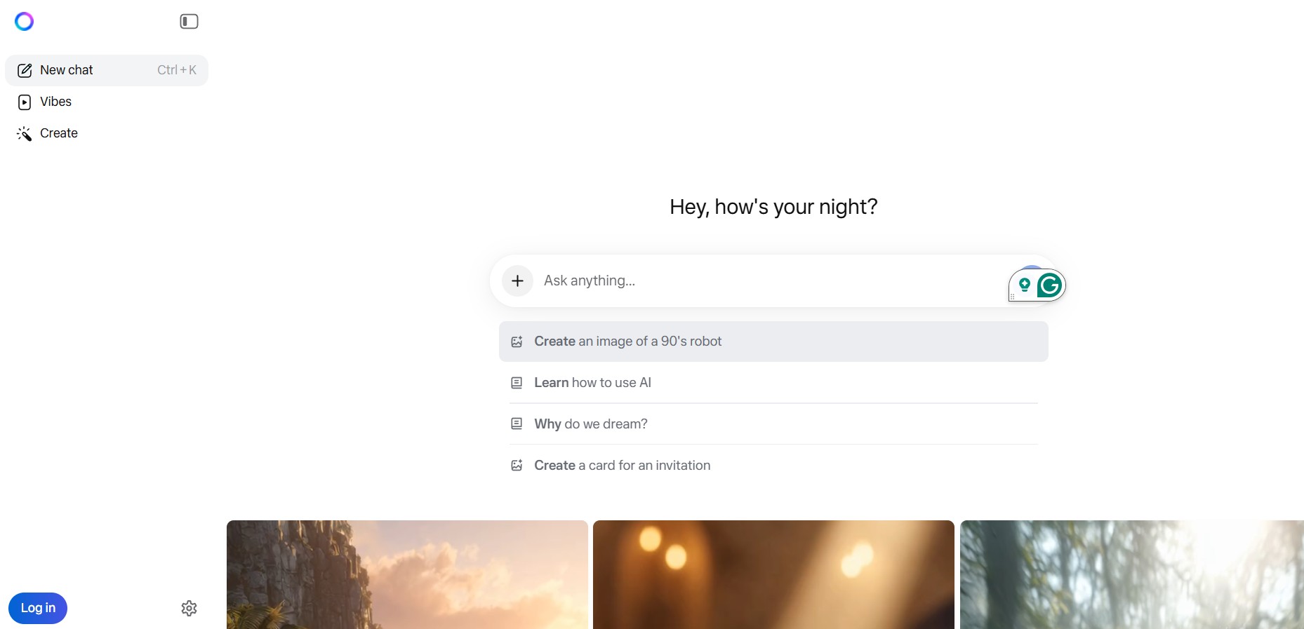Open the Vibes section
Screen dimensions: 1304x629
tap(55, 102)
